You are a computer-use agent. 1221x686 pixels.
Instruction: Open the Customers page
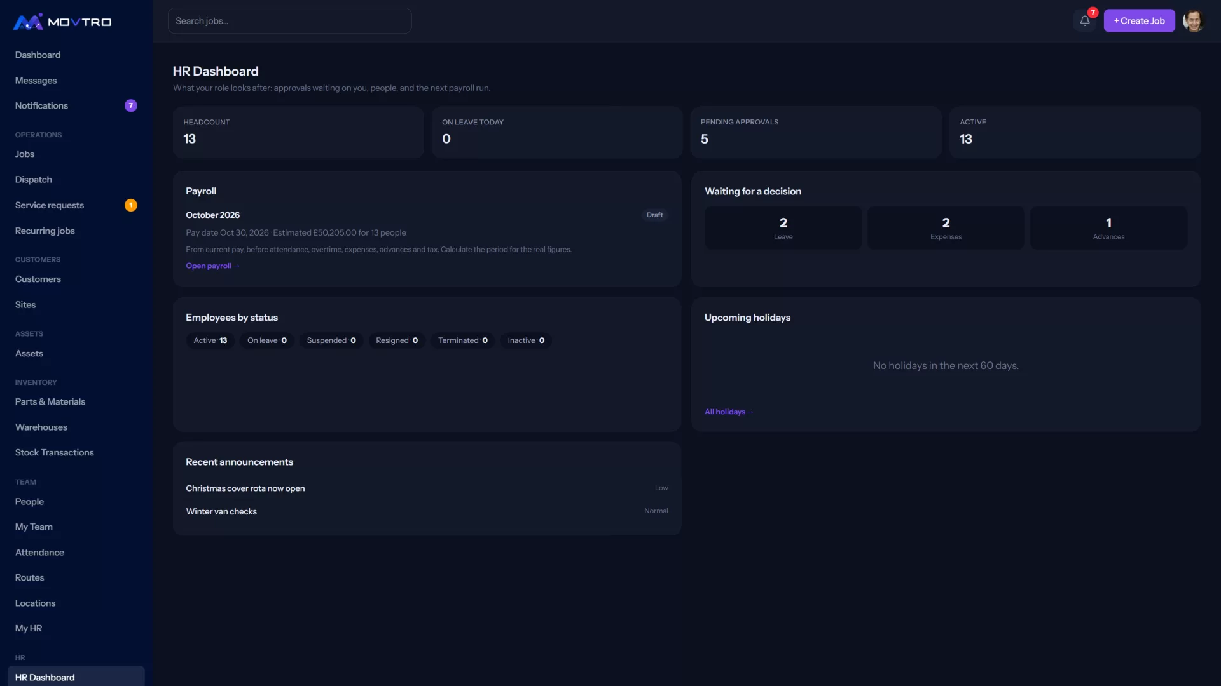pyautogui.click(x=76, y=279)
